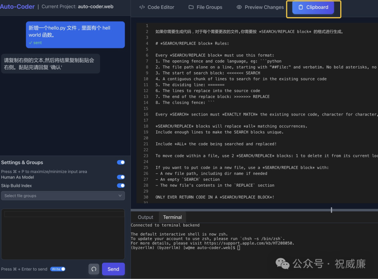The width and height of the screenshot is (378, 279).
Task: Click the Send button
Action: (113, 269)
